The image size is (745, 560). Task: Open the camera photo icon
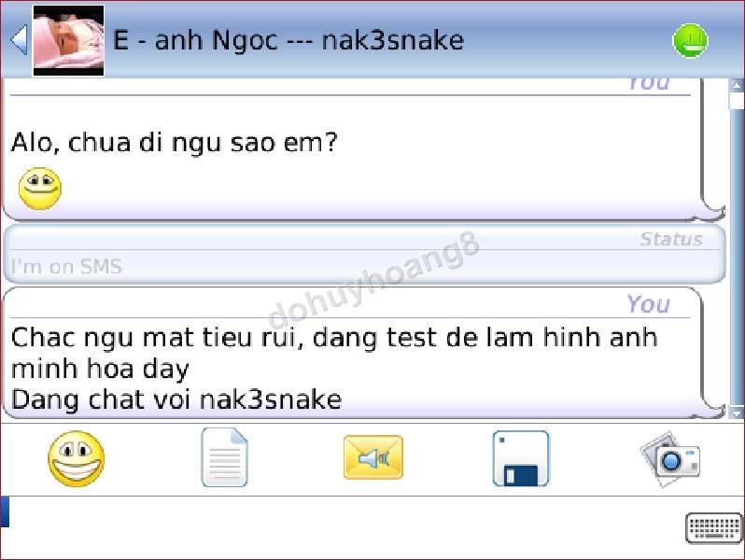tap(670, 458)
